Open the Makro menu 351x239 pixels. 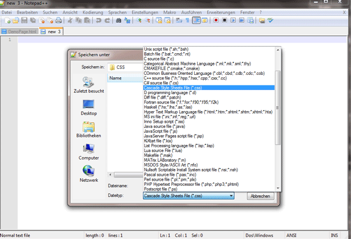pyautogui.click(x=170, y=12)
